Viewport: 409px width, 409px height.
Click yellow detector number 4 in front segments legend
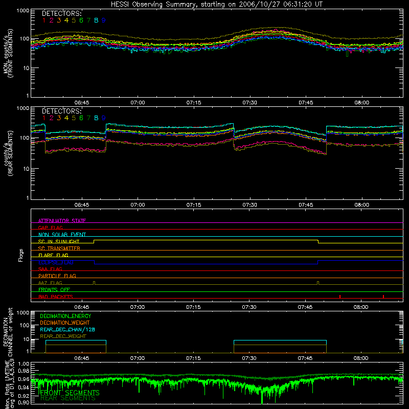coord(66,20)
